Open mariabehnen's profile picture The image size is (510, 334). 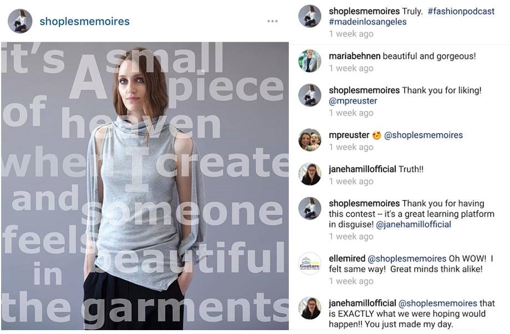[310, 61]
